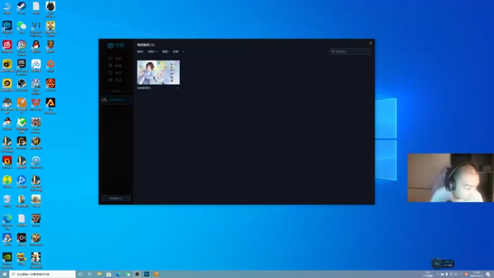Open the This PC desktop icon

click(7, 8)
